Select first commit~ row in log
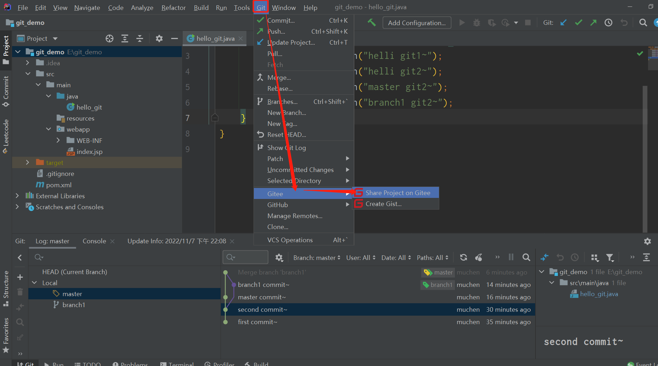 coord(378,322)
